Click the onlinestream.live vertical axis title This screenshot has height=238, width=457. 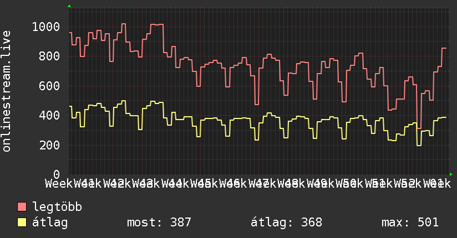pyautogui.click(x=6, y=91)
